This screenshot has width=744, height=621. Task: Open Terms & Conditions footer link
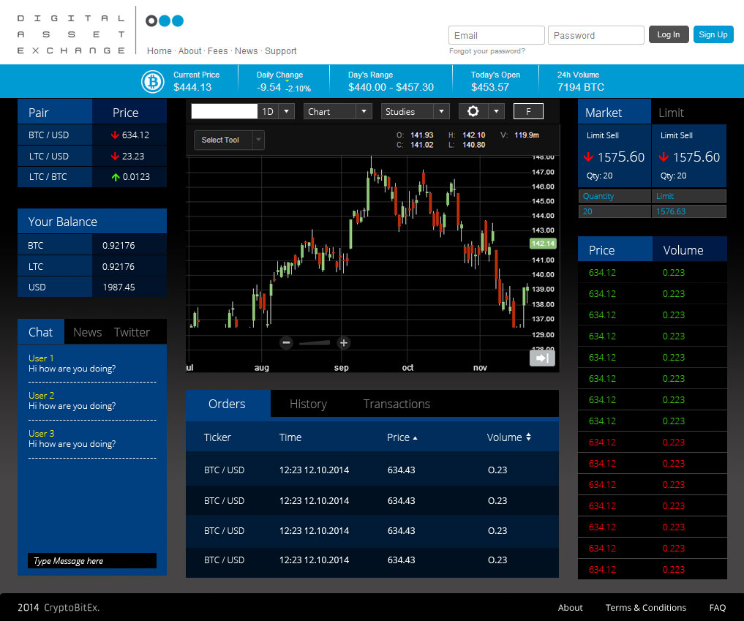(x=646, y=608)
